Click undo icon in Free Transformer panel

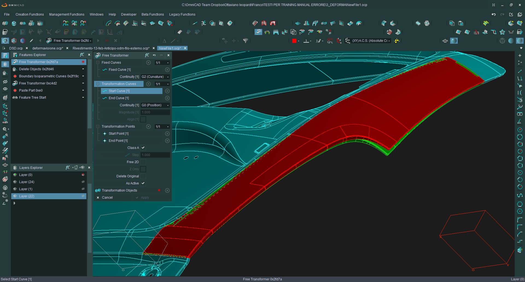pos(154,55)
